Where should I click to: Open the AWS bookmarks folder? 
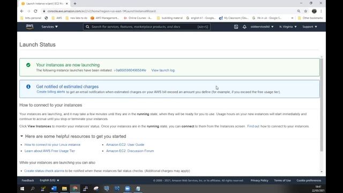[x=57, y=18]
